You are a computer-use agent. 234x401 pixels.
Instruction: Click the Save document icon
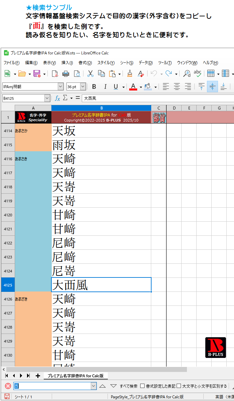[x=37, y=74]
